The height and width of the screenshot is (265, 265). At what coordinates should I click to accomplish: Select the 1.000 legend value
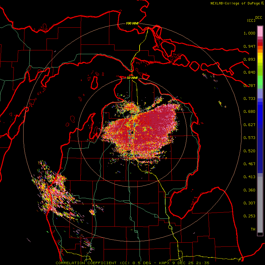(249, 33)
